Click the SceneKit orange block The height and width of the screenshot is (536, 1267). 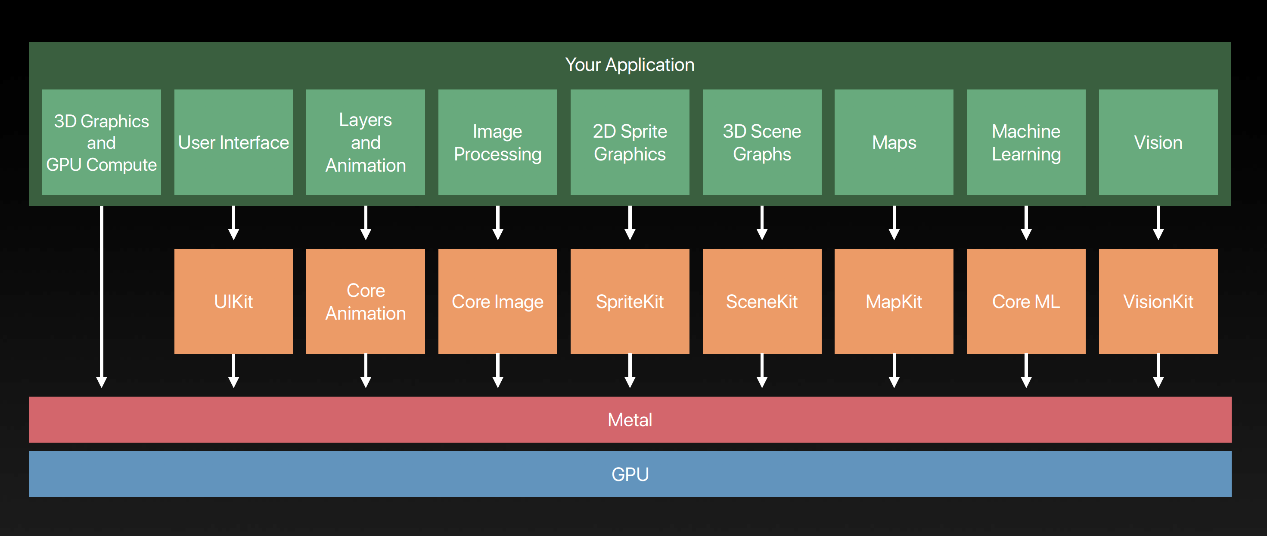(762, 301)
